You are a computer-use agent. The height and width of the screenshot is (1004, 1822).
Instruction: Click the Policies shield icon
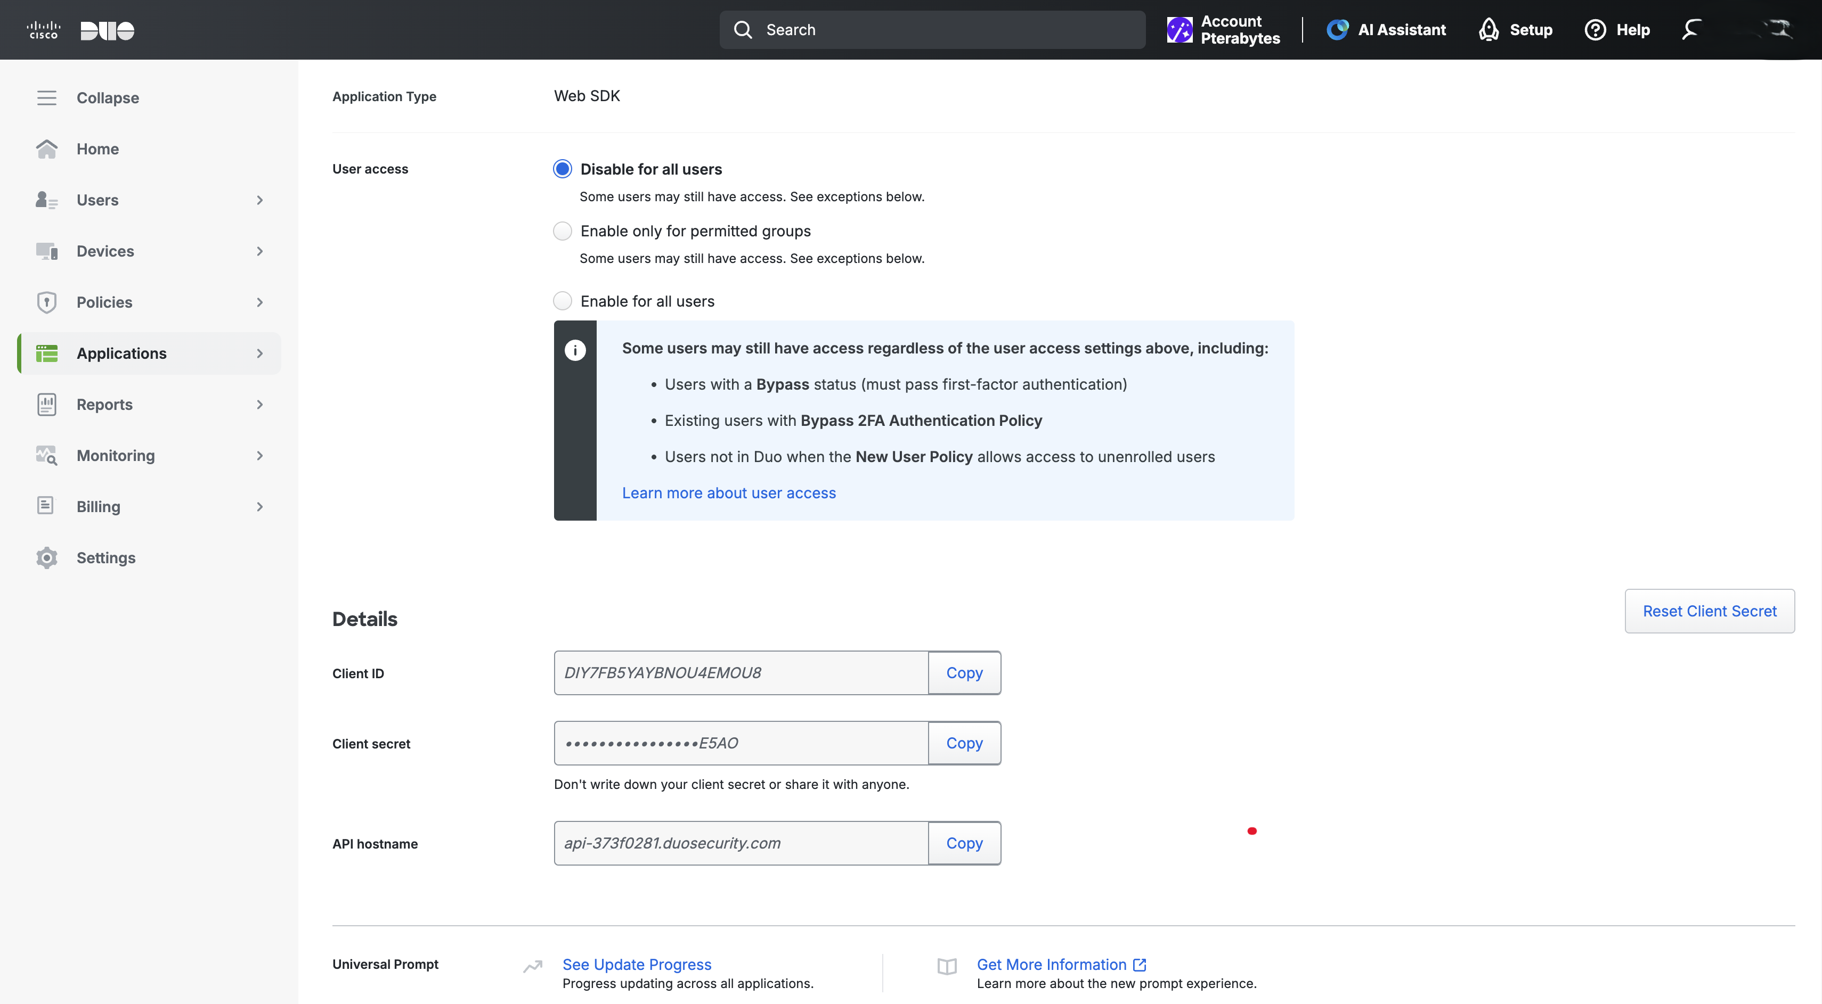47,302
